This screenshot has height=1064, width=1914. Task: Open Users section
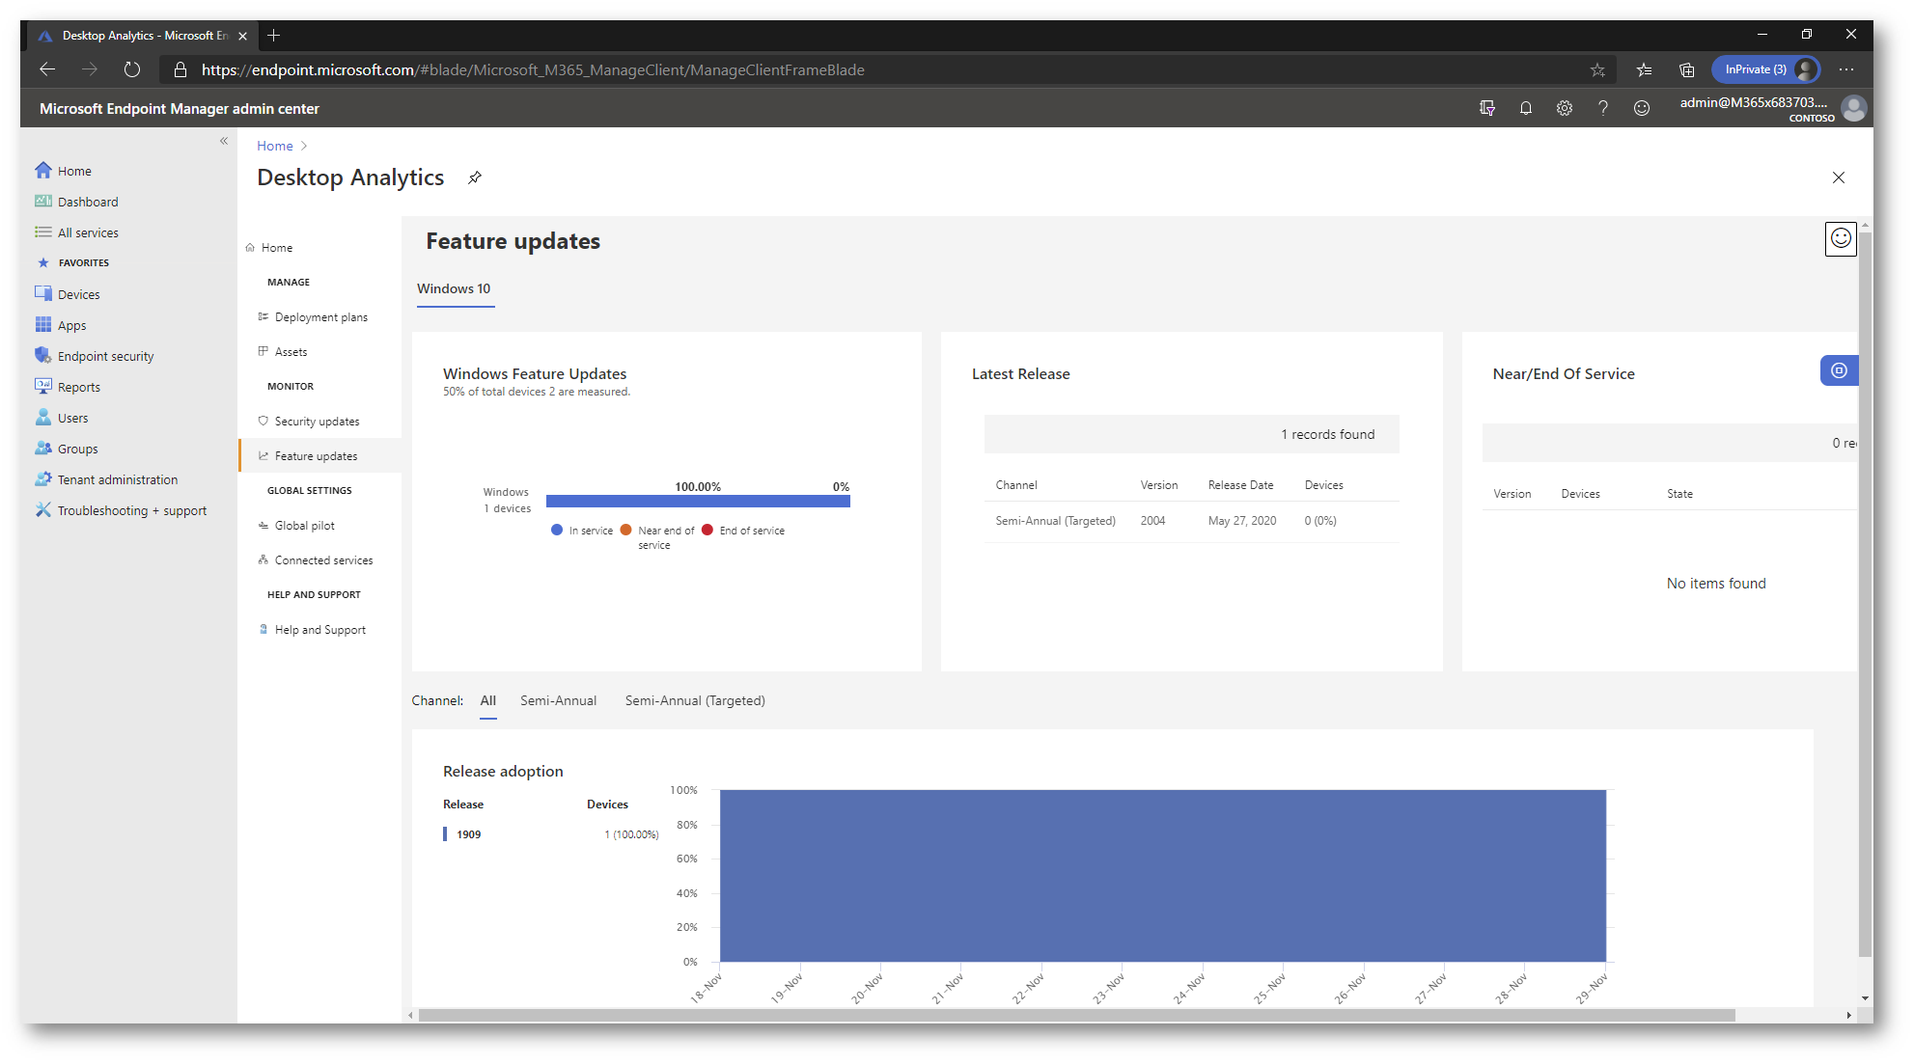(x=72, y=418)
